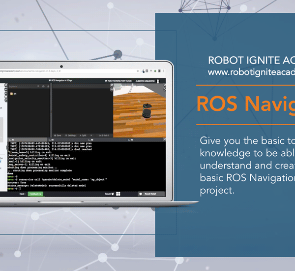Image resolution: width=295 pixels, height=271 pixels.
Task: Click the 'Goal reached' terminal line
Action: pyautogui.click(x=50, y=149)
